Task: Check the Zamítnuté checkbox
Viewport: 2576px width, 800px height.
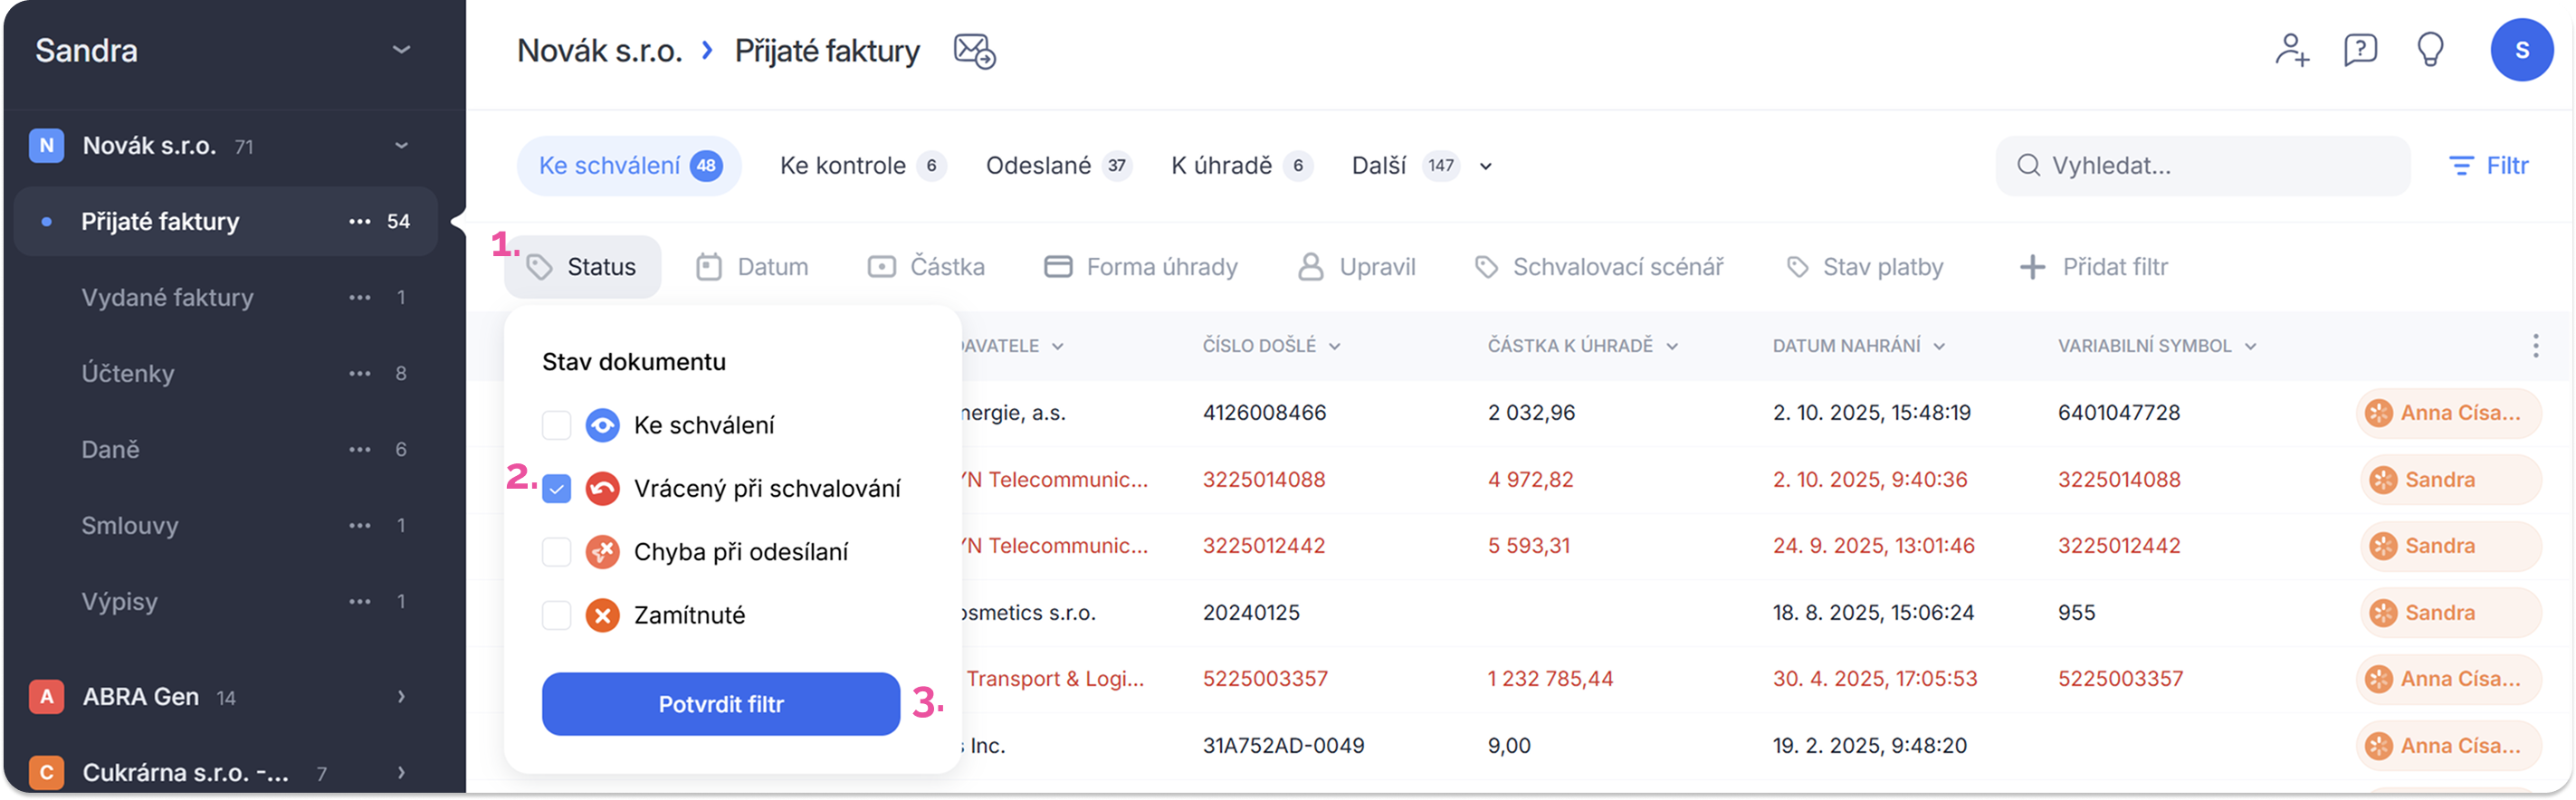Action: click(x=557, y=616)
